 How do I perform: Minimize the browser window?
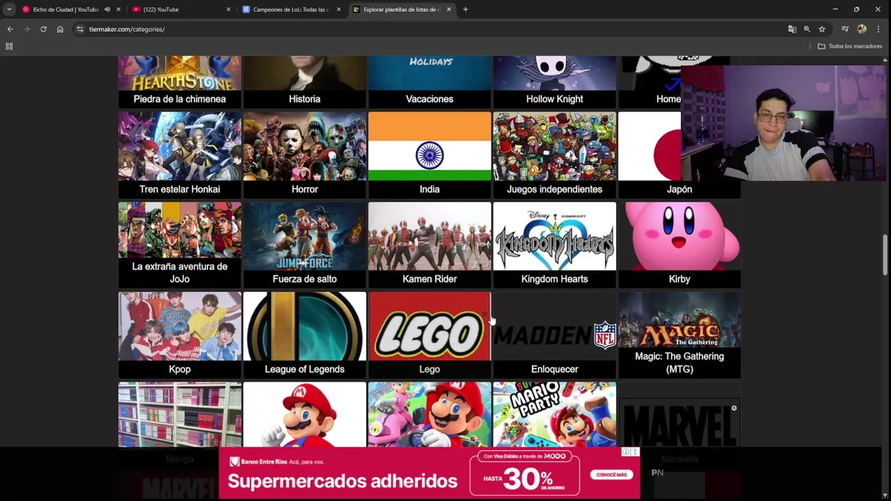[835, 9]
